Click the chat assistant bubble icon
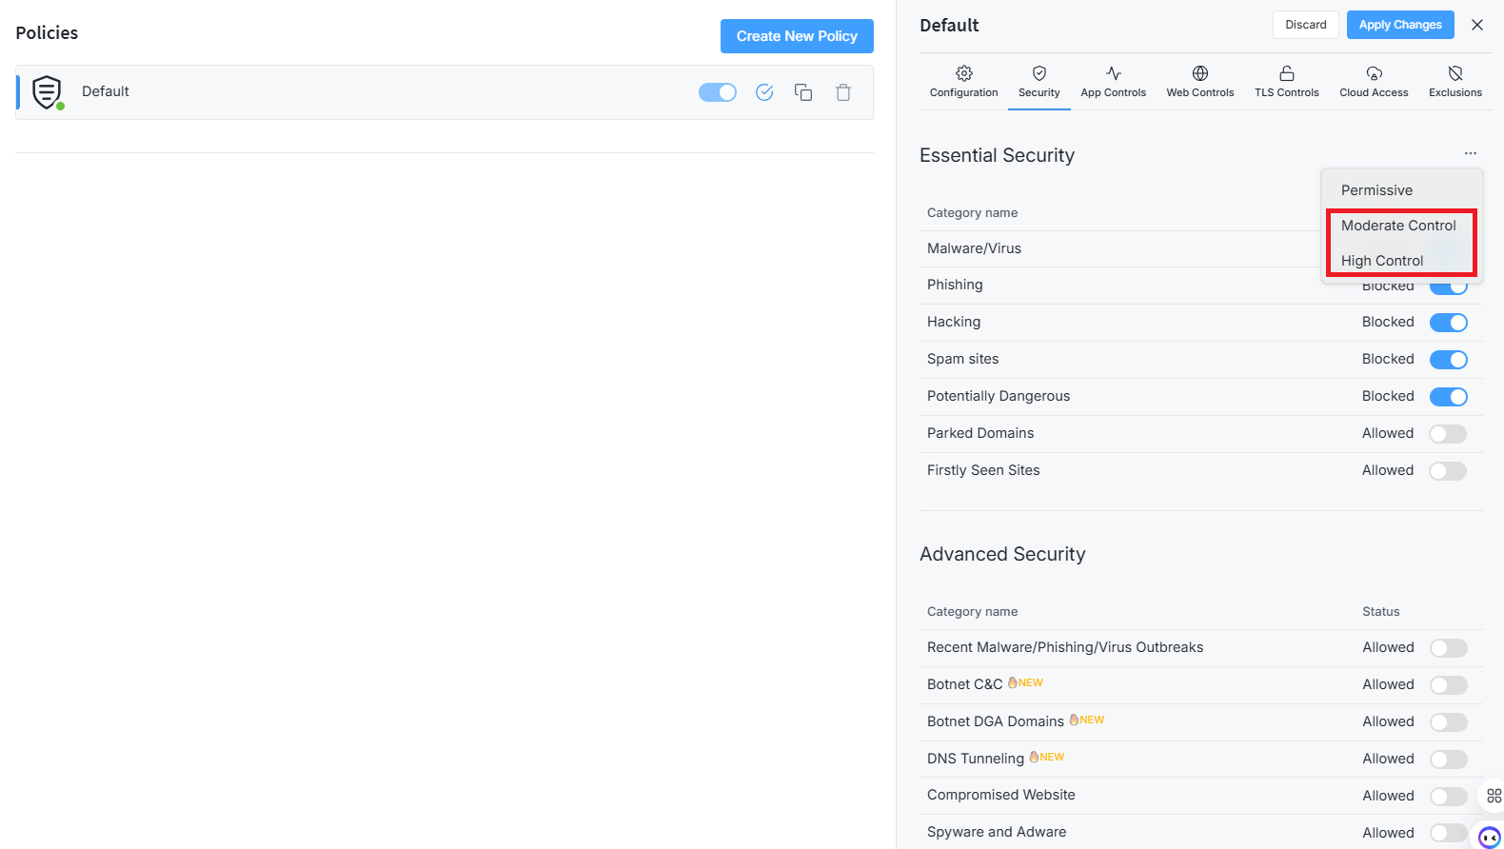Image resolution: width=1504 pixels, height=849 pixels. coord(1490,837)
